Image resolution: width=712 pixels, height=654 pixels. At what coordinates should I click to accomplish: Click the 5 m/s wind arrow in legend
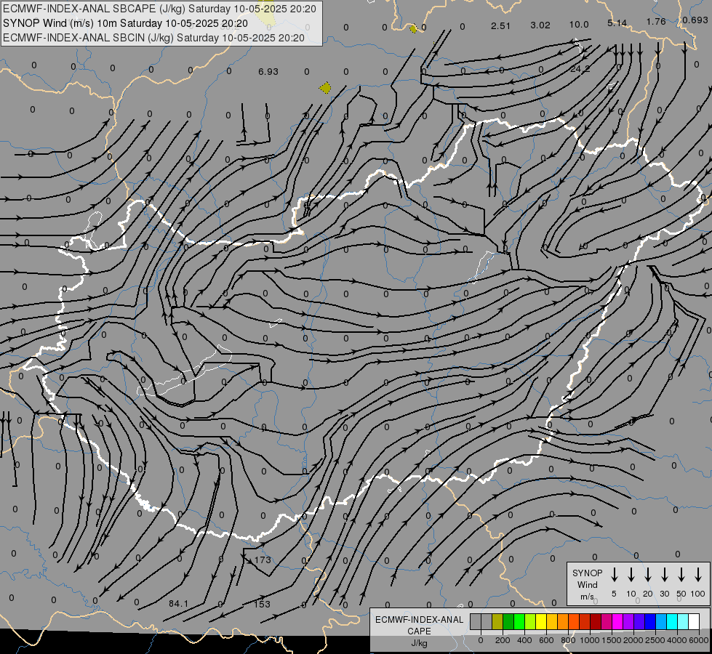614,575
